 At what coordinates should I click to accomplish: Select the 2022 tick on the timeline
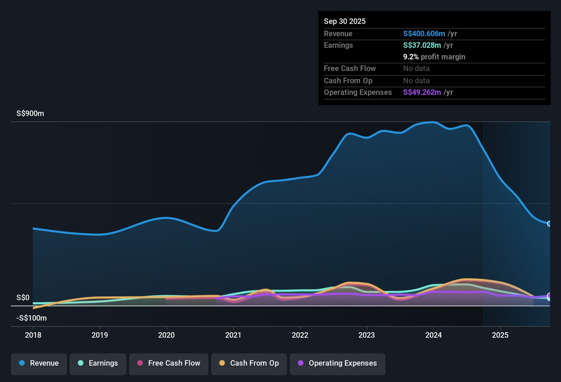pos(300,335)
